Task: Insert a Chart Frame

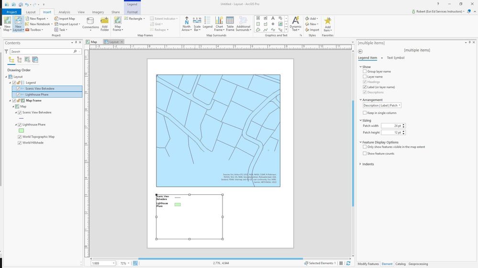Action: pyautogui.click(x=219, y=24)
